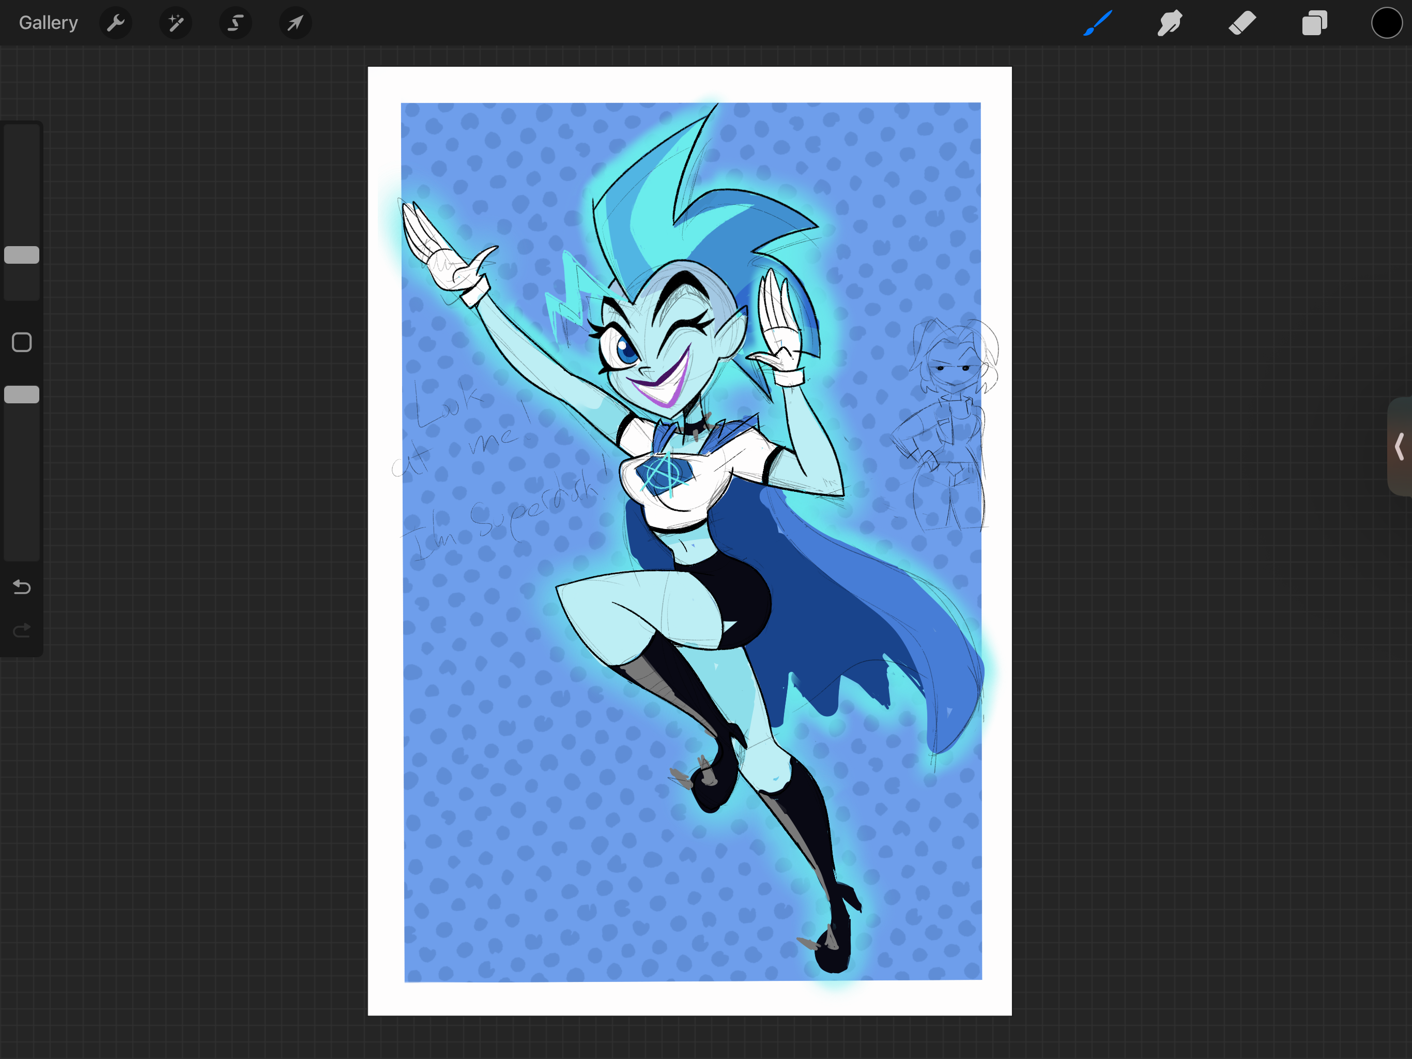Open the Adjustments magic wand menu
Viewport: 1412px width, 1059px height.
176,24
